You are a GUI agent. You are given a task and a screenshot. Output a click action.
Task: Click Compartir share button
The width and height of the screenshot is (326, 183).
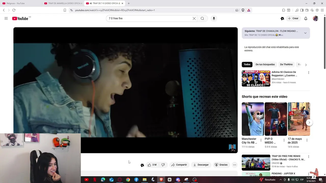(179, 165)
